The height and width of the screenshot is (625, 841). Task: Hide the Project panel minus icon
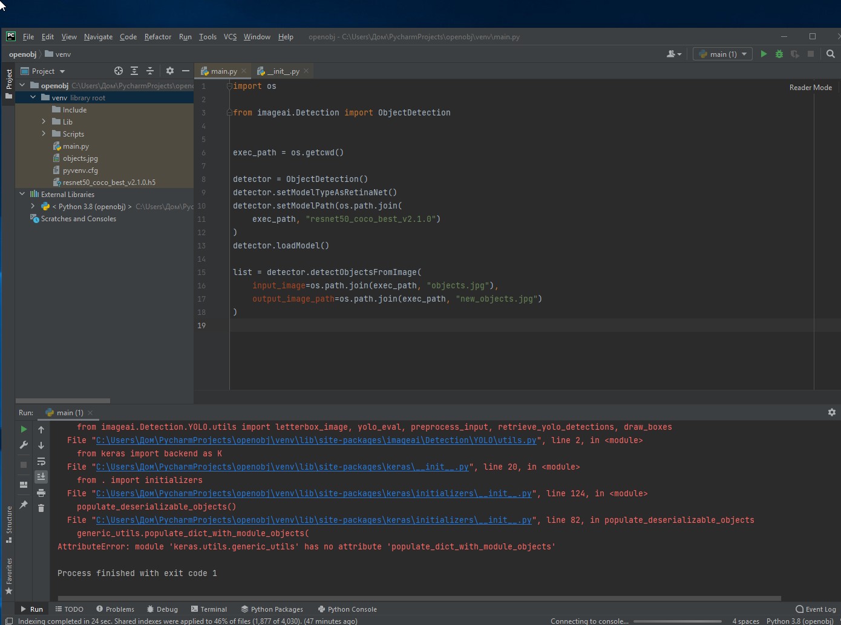(186, 71)
